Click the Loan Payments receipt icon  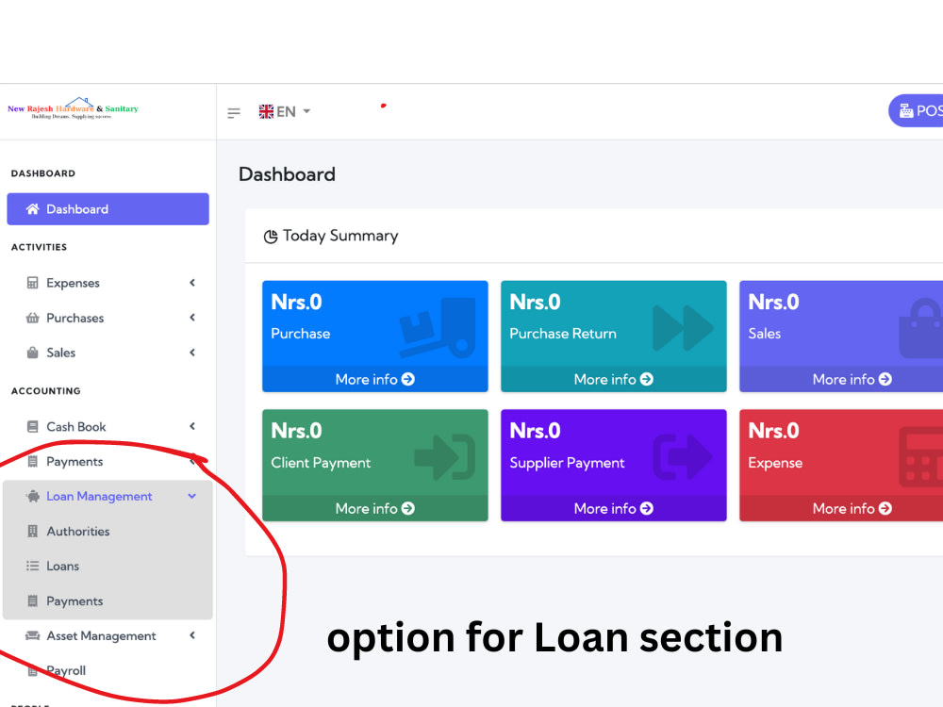[x=32, y=600]
